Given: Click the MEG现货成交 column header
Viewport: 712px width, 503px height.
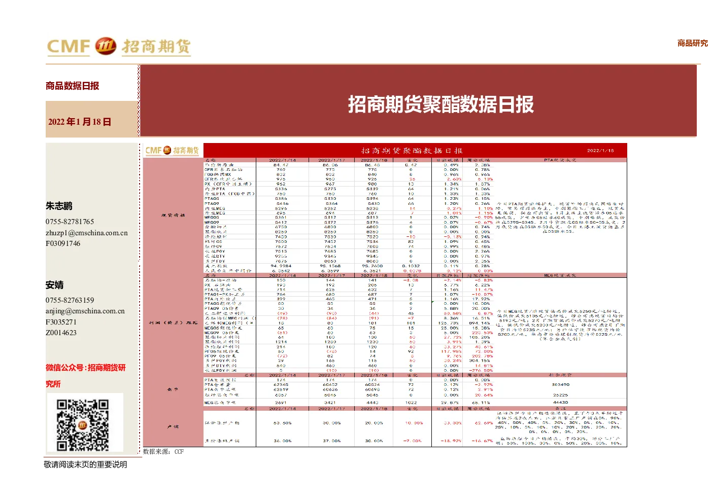Looking at the screenshot, I should tap(560, 276).
